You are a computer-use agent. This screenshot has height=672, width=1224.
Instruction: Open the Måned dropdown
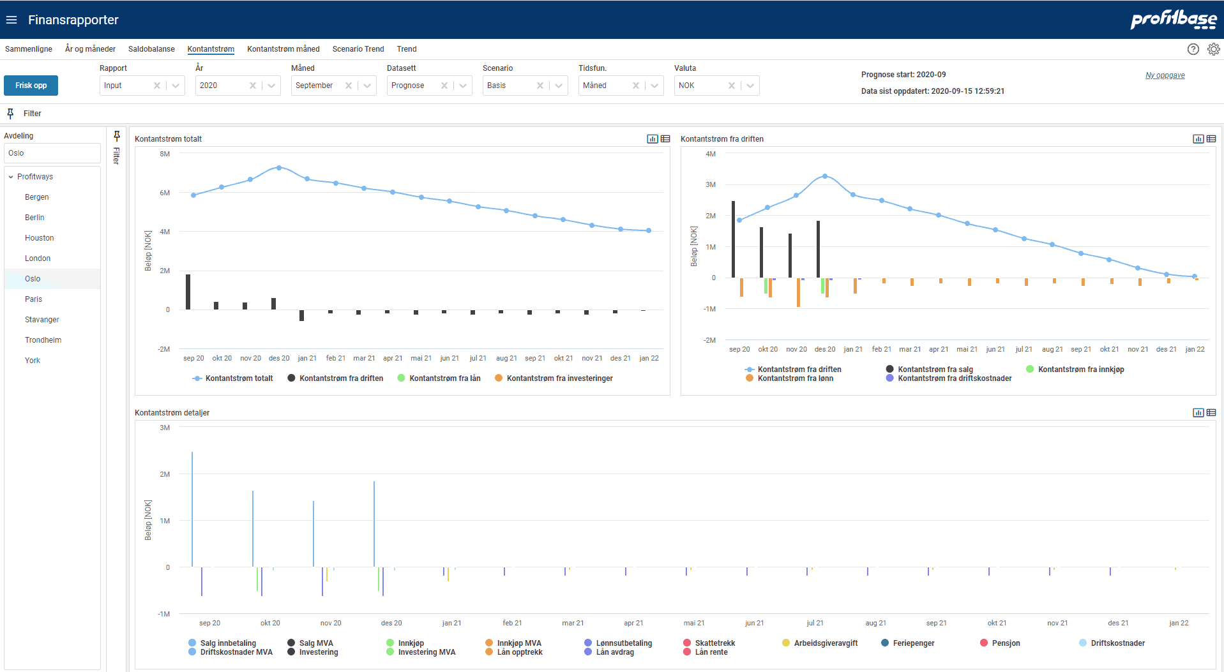click(368, 86)
